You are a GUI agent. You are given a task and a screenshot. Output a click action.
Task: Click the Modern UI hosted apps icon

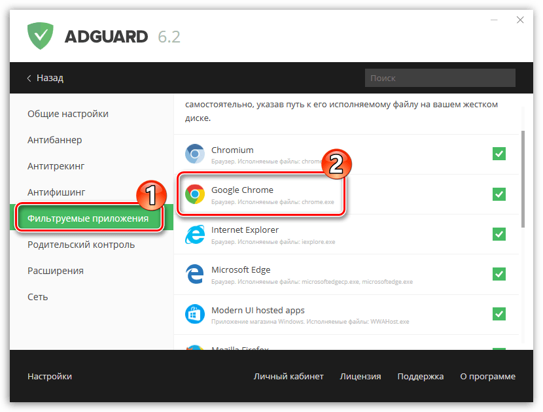194,314
